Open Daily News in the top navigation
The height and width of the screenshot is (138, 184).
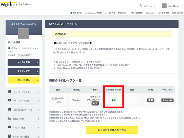[x=151, y=13]
